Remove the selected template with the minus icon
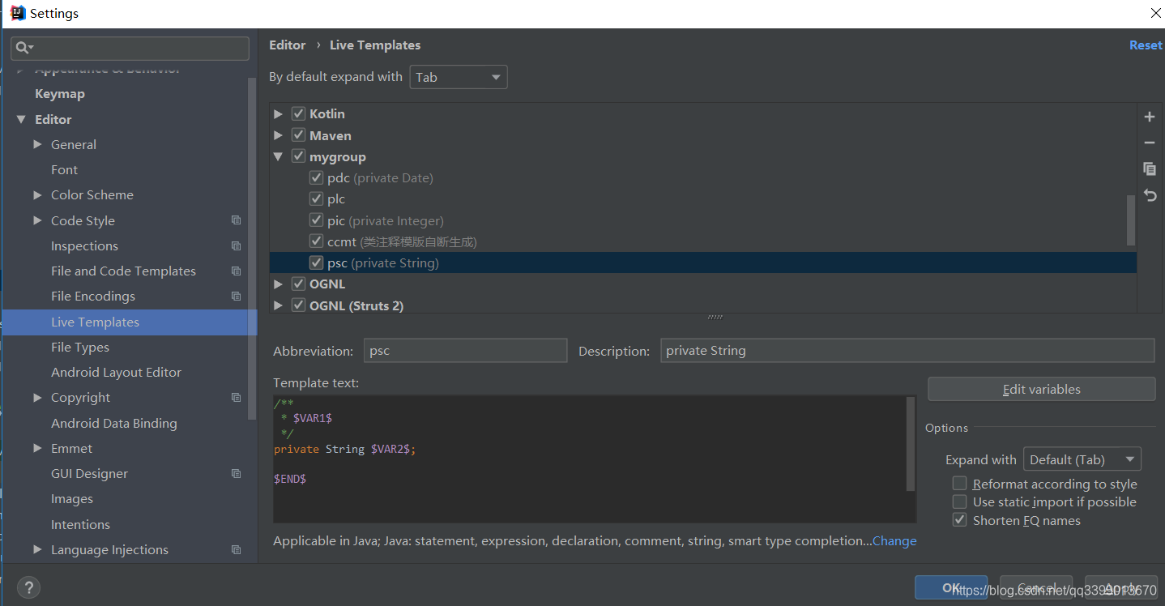 tap(1149, 143)
